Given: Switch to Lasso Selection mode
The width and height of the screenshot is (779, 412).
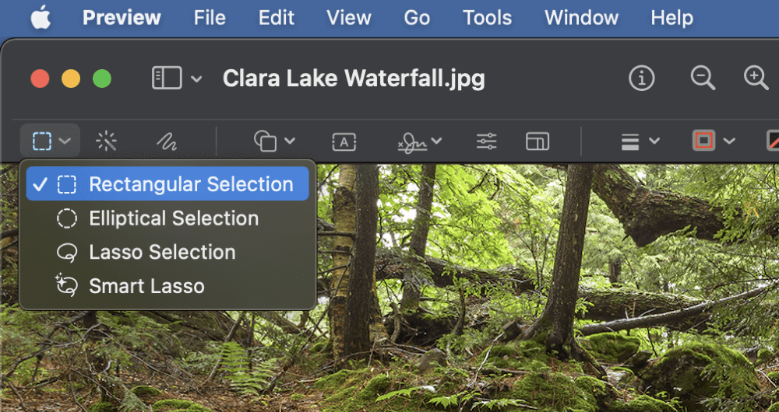Looking at the screenshot, I should pos(167,252).
